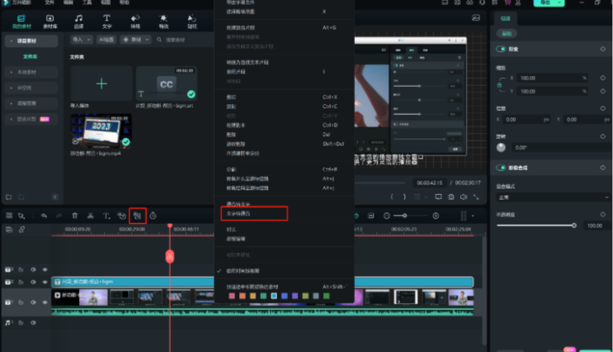Select the 2023 video thumbnail in media panel
Image resolution: width=613 pixels, height=352 pixels.
101,131
